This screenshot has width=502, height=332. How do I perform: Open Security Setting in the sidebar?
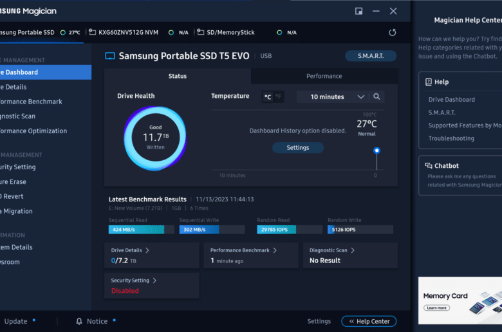tap(46, 167)
